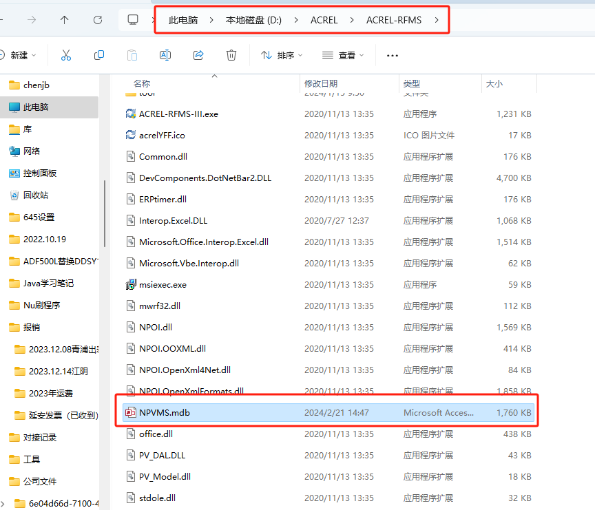Open the 查看 view dropdown
Viewport: 595px width, 510px height.
[343, 55]
